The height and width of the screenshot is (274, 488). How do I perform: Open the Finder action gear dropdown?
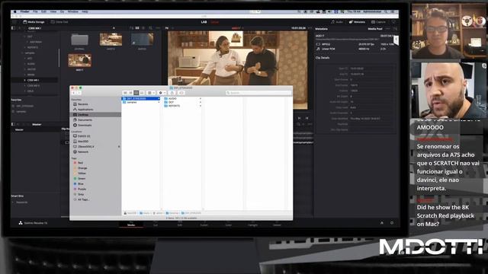point(162,93)
